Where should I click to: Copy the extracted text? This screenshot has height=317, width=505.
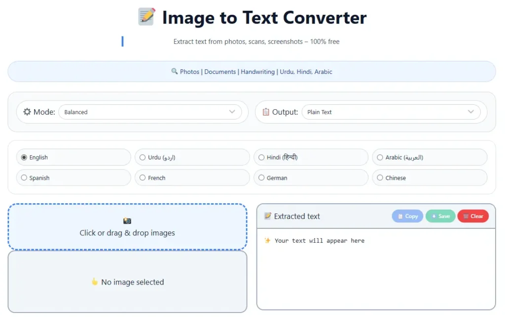coord(407,216)
